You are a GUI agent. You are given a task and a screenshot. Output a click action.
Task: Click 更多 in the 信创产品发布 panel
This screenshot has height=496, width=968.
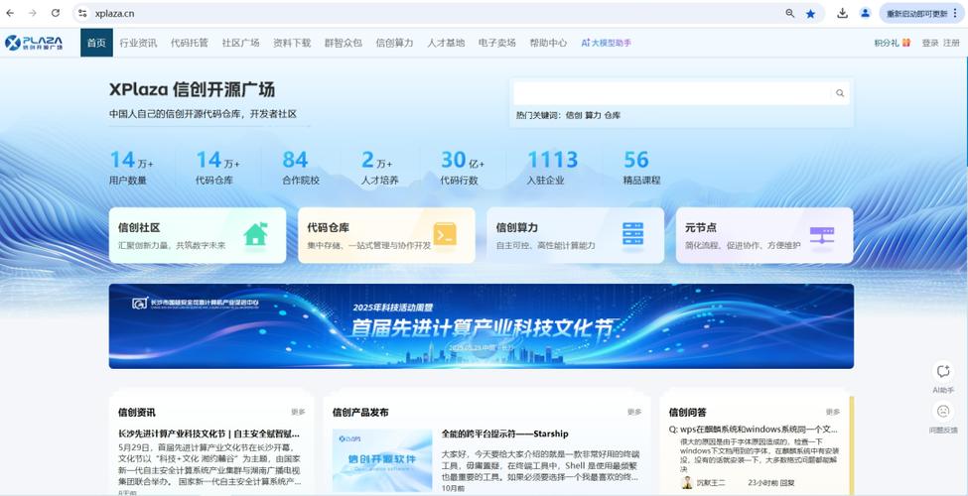click(634, 412)
